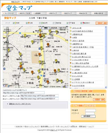Open the Webカメラ nav tab

pos(83,13)
